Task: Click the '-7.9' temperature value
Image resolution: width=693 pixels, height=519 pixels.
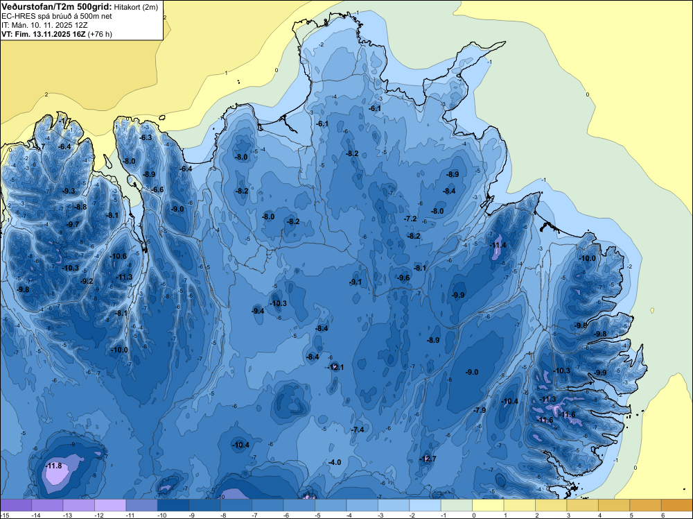Action: click(x=480, y=410)
